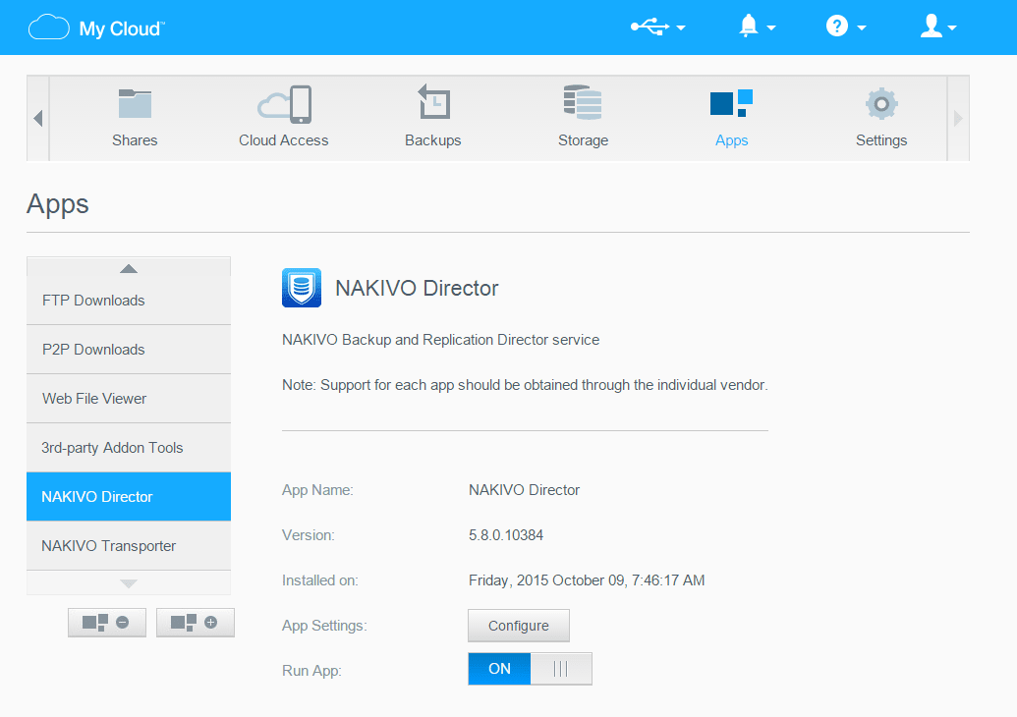The image size is (1017, 717).
Task: Expand the user account dropdown arrow
Action: (x=952, y=28)
